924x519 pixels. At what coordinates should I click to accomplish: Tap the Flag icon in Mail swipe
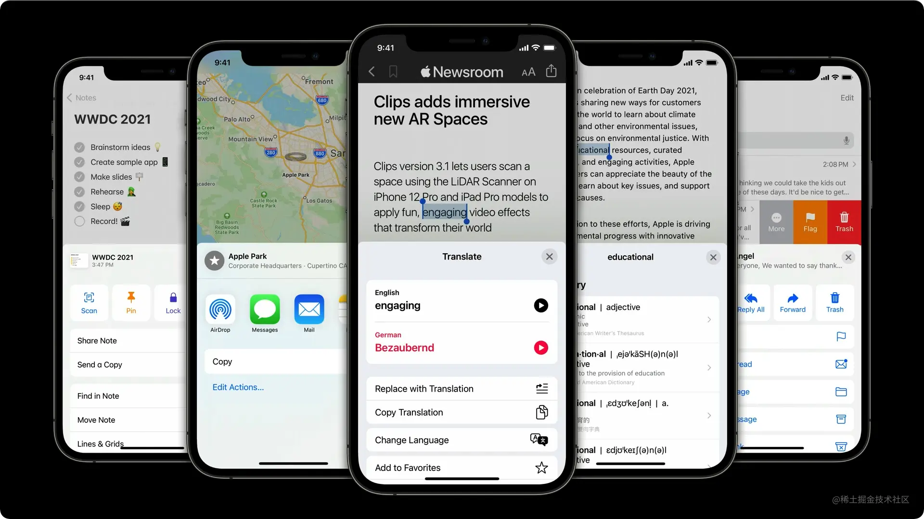tap(810, 221)
